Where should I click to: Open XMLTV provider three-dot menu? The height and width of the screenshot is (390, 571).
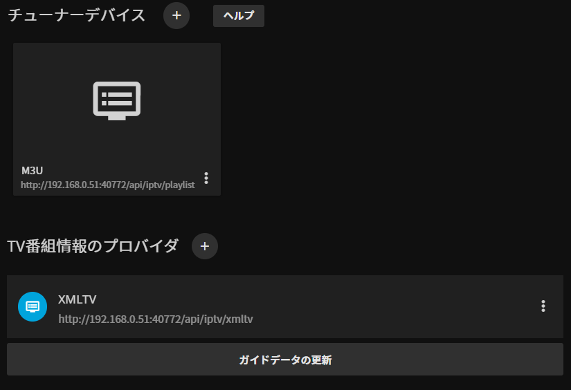543,306
